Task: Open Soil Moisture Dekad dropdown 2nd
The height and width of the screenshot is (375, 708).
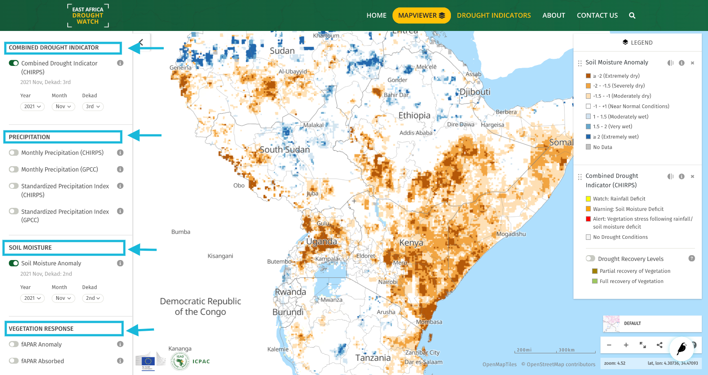Action: [93, 298]
